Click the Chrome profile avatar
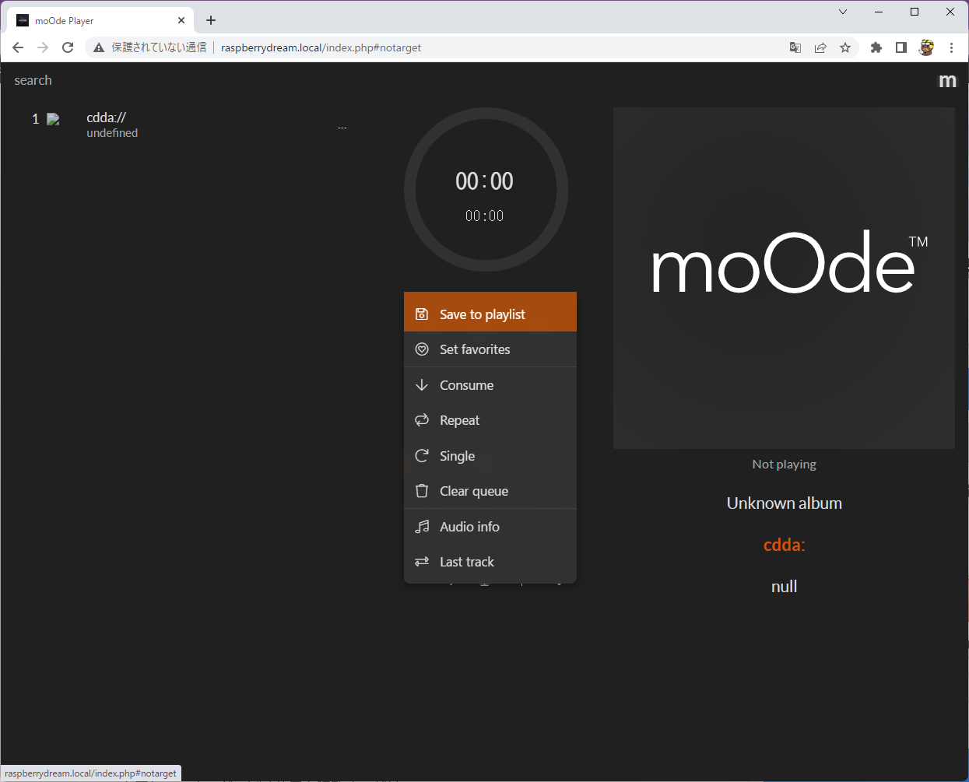The image size is (969, 782). [926, 47]
